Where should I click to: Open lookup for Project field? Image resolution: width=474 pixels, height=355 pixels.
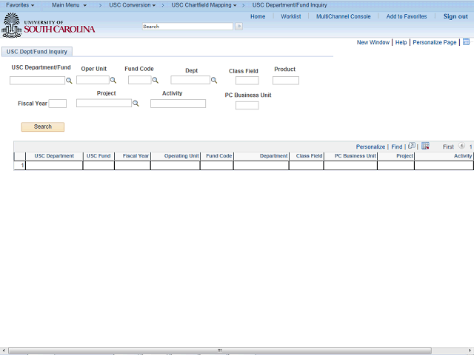(x=136, y=104)
